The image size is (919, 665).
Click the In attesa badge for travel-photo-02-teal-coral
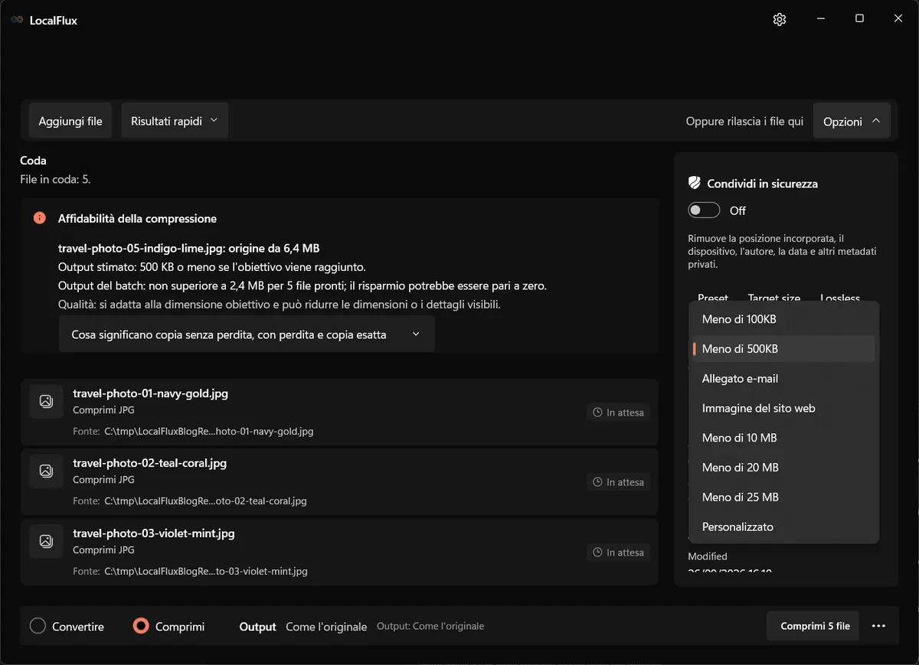(619, 482)
